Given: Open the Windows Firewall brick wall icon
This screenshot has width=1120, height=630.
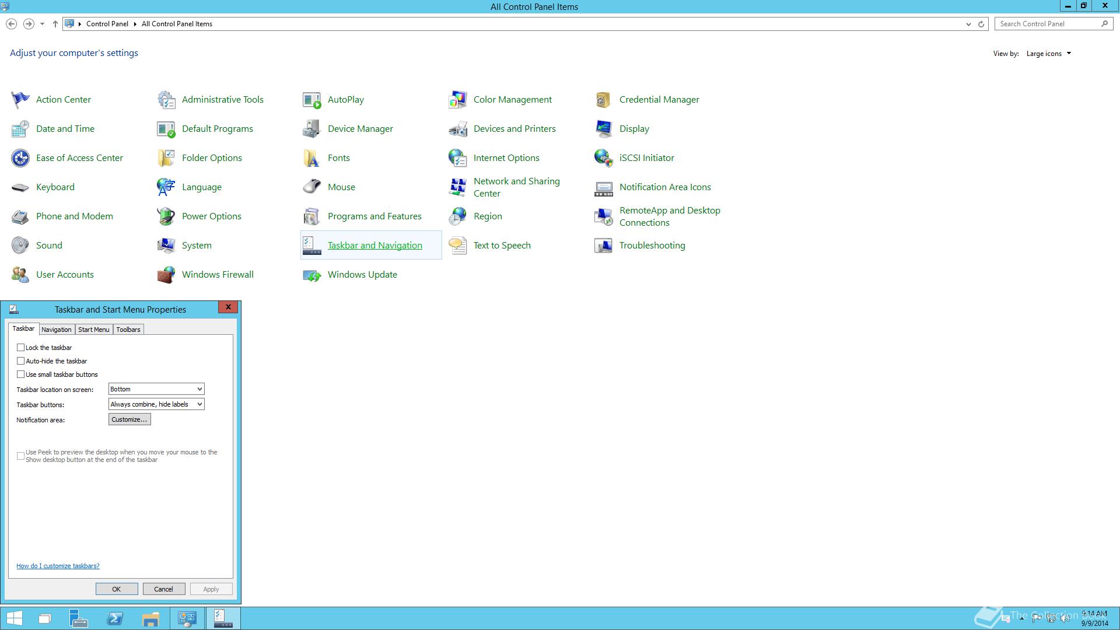Looking at the screenshot, I should click(166, 275).
